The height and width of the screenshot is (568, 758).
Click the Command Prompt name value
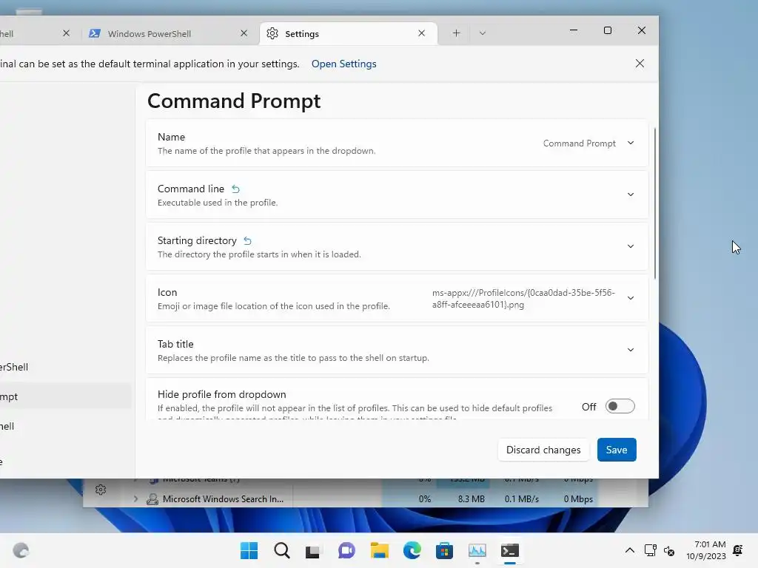pos(579,143)
